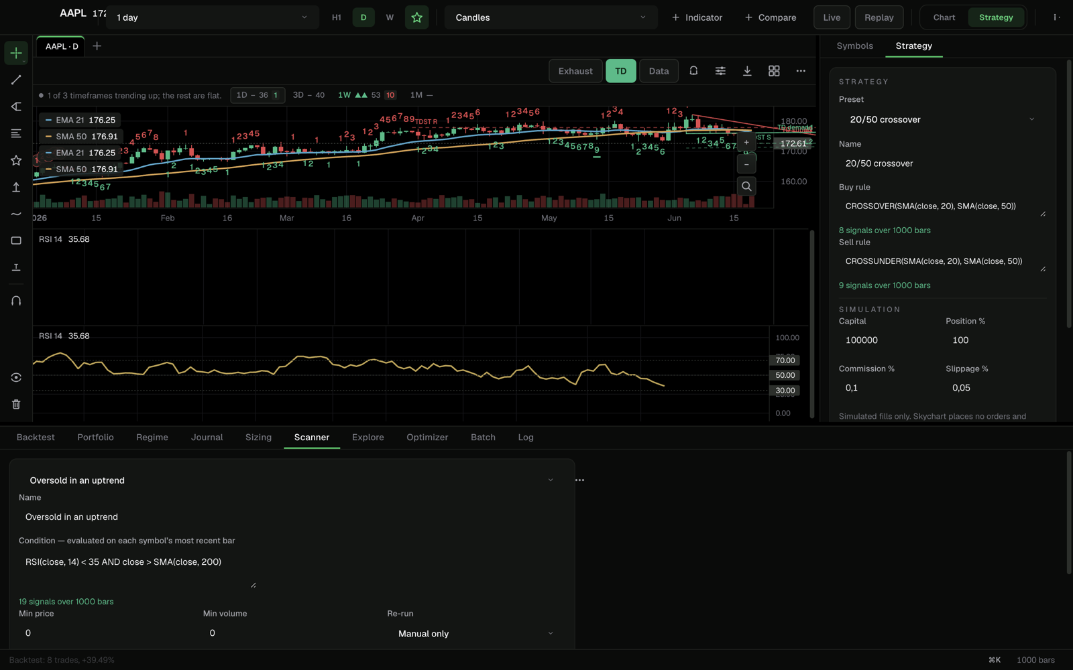Click the right Strategy panel scrollbar
Image resolution: width=1073 pixels, height=670 pixels.
click(x=1069, y=194)
